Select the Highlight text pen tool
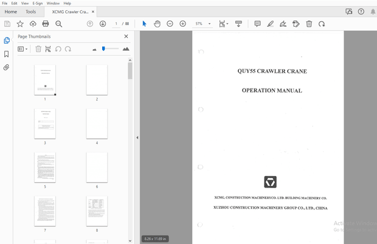This screenshot has width=377, height=244. click(271, 24)
